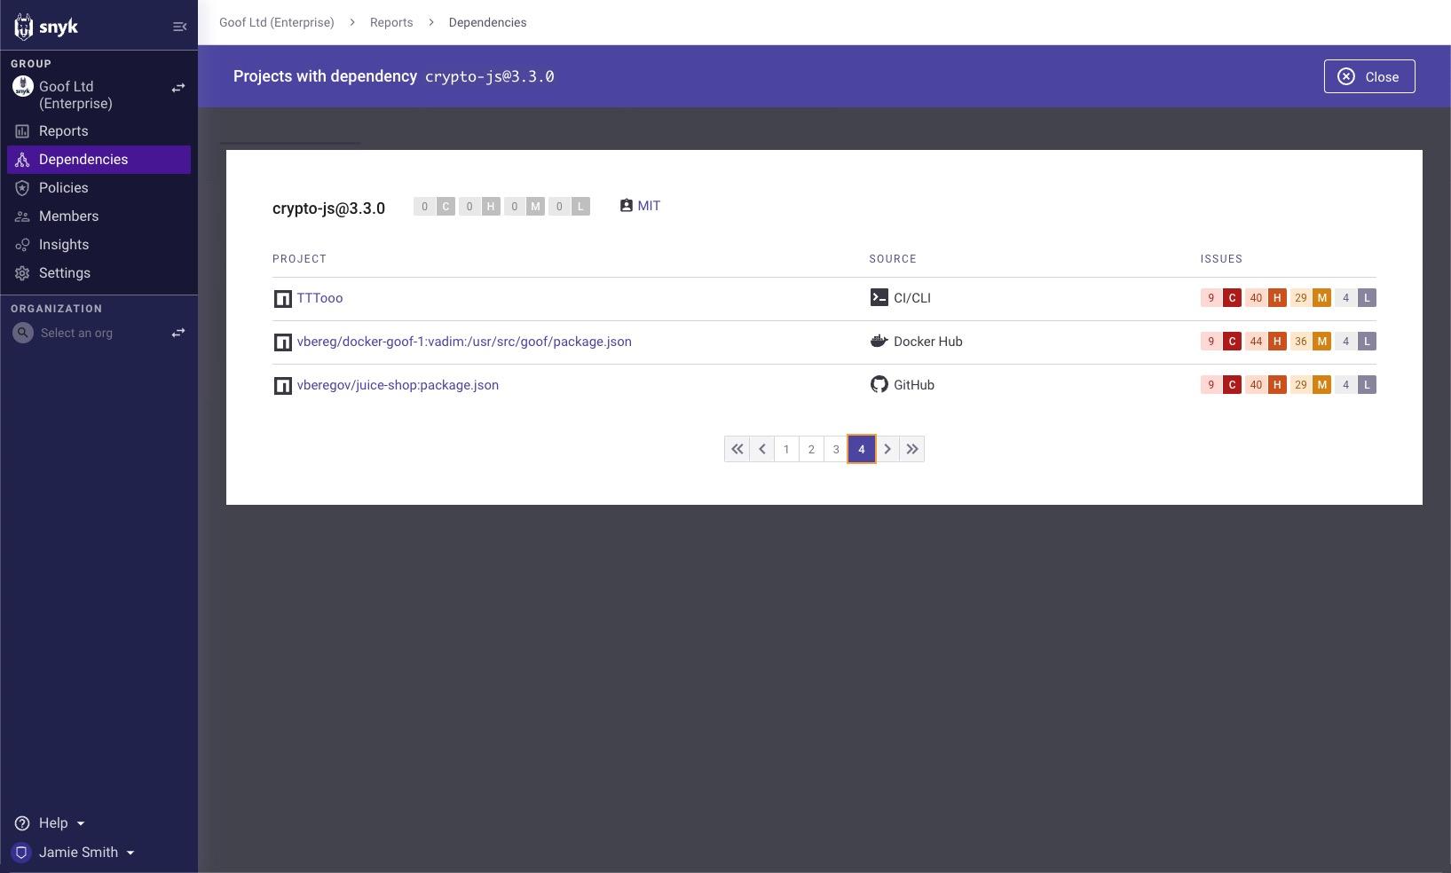Open Settings in sidebar

coord(99,272)
